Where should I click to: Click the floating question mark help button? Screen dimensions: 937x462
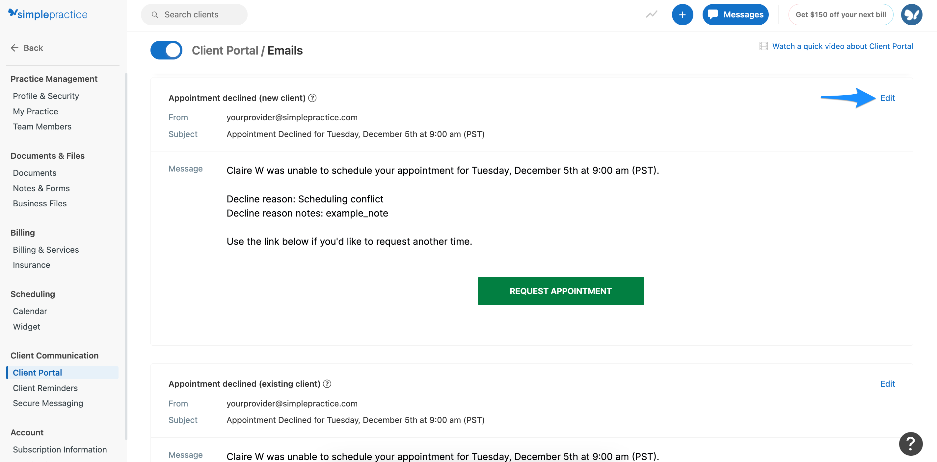click(910, 444)
